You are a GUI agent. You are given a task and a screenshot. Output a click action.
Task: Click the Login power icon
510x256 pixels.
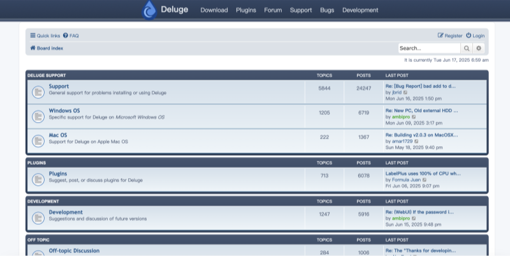[469, 35]
